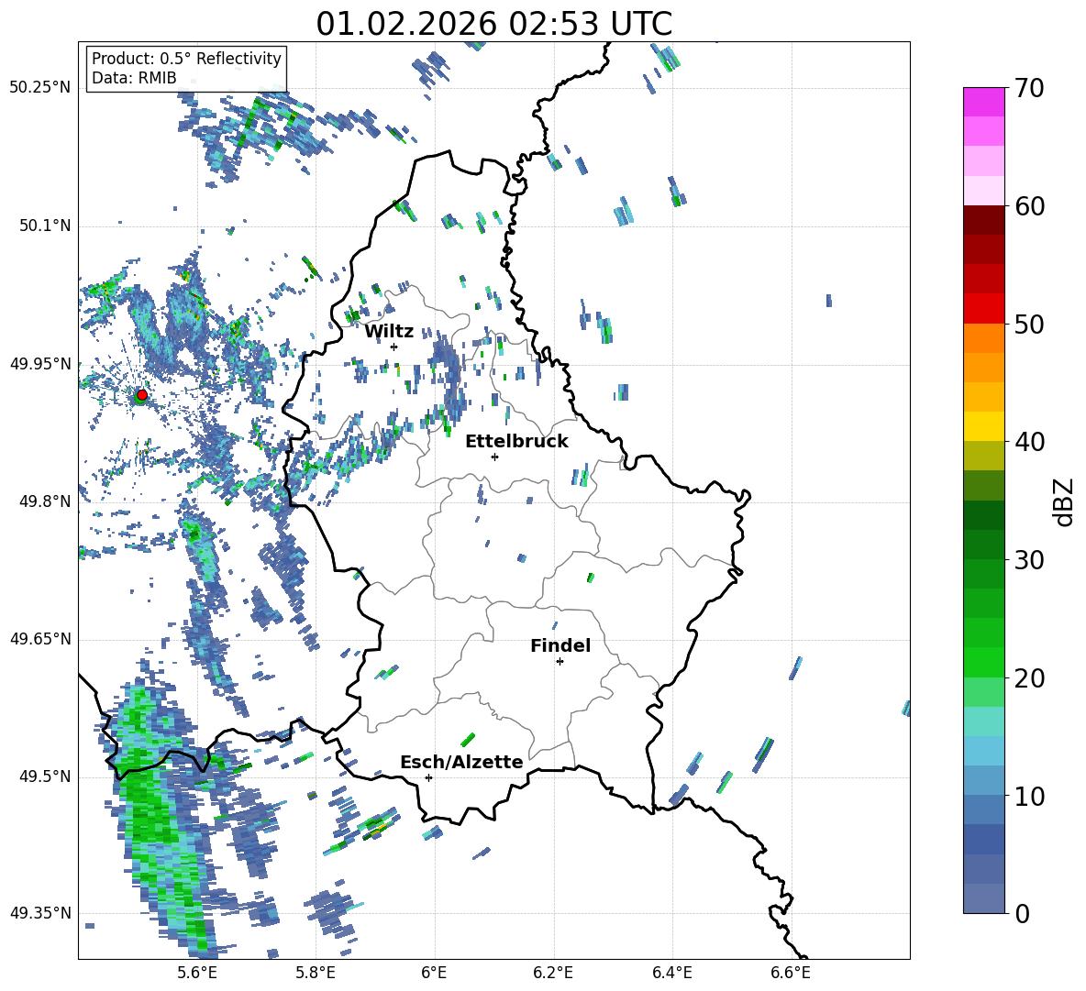1086x991 pixels.
Task: Click the 50.1°N latitude label
Action: coord(45,226)
